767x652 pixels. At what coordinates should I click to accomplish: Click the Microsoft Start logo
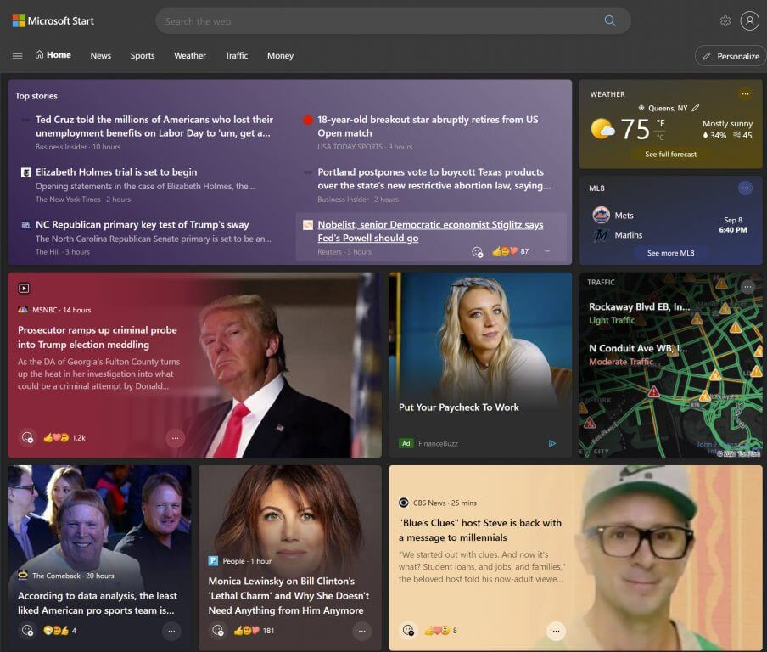(53, 20)
